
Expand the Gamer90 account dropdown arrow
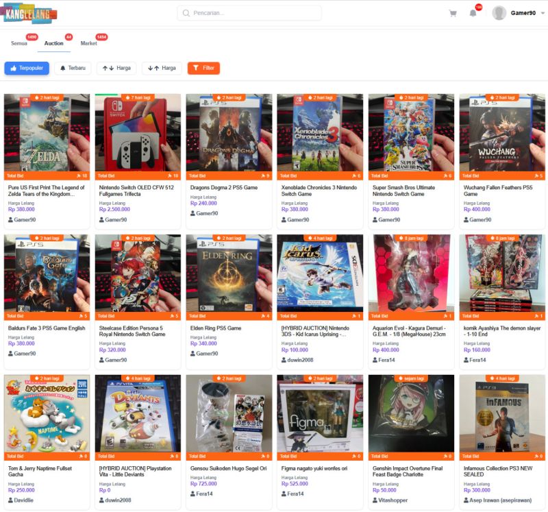(543, 13)
